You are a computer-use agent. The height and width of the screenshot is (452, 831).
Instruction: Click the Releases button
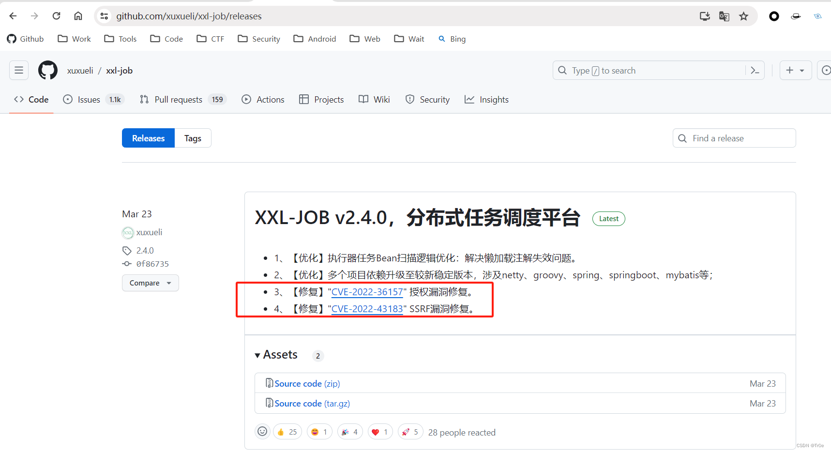(148, 138)
